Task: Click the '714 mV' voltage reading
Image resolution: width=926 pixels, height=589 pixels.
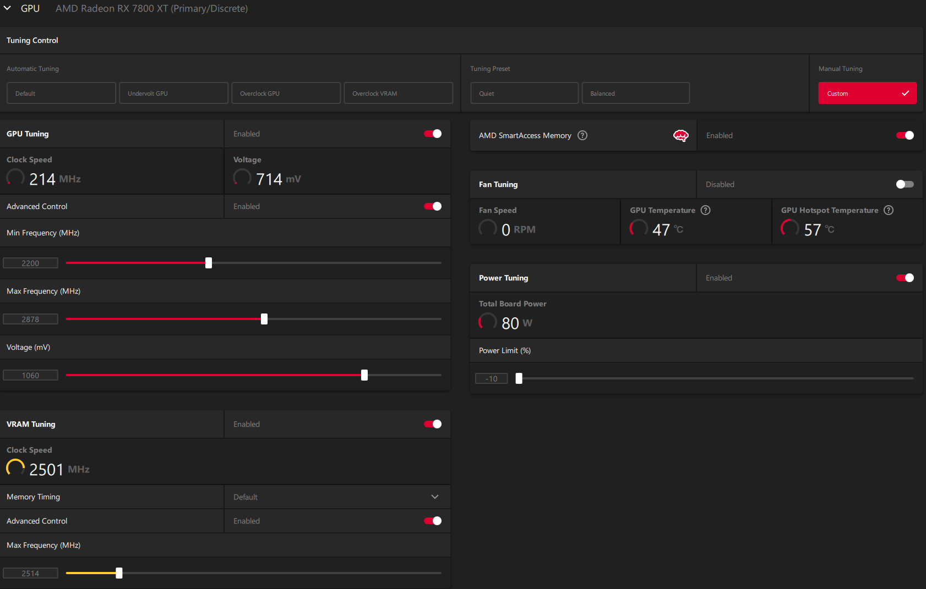Action: click(x=279, y=179)
